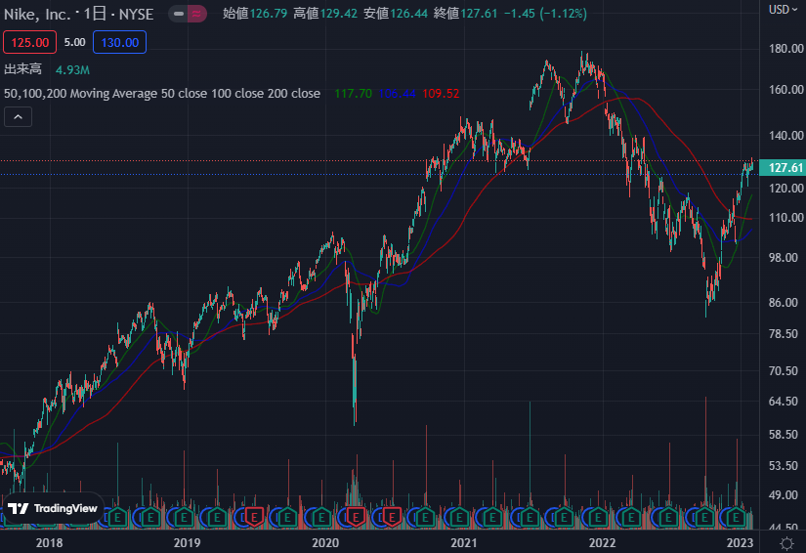The image size is (806, 553).
Task: Open chart settings gear at bottom right
Action: coord(786,543)
